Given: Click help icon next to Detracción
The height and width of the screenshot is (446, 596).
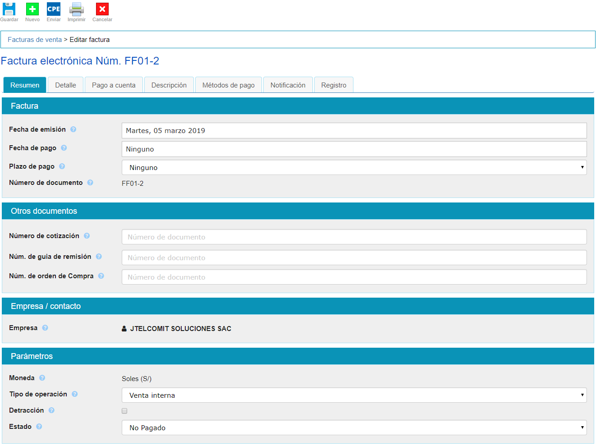Looking at the screenshot, I should pyautogui.click(x=51, y=410).
